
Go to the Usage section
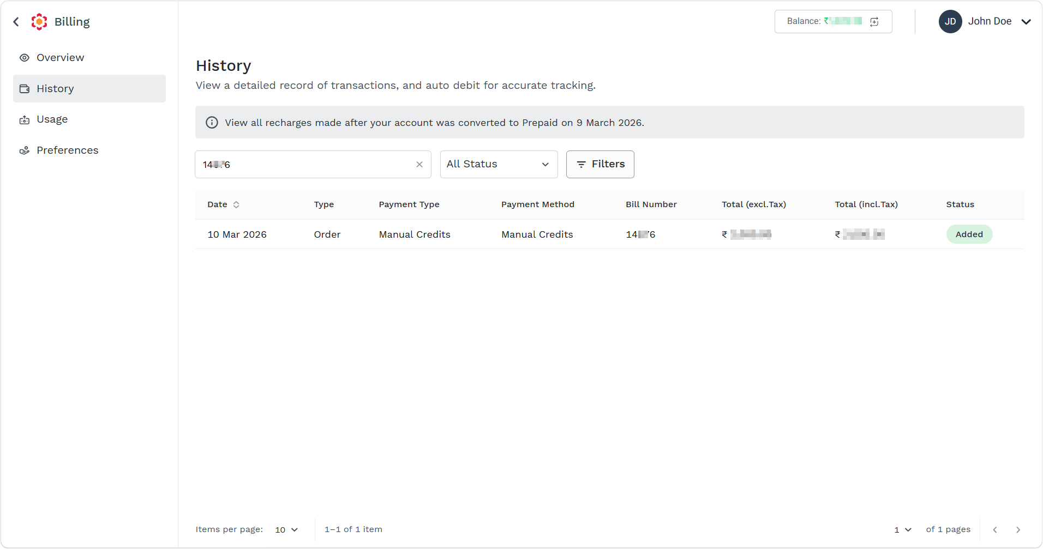89,119
